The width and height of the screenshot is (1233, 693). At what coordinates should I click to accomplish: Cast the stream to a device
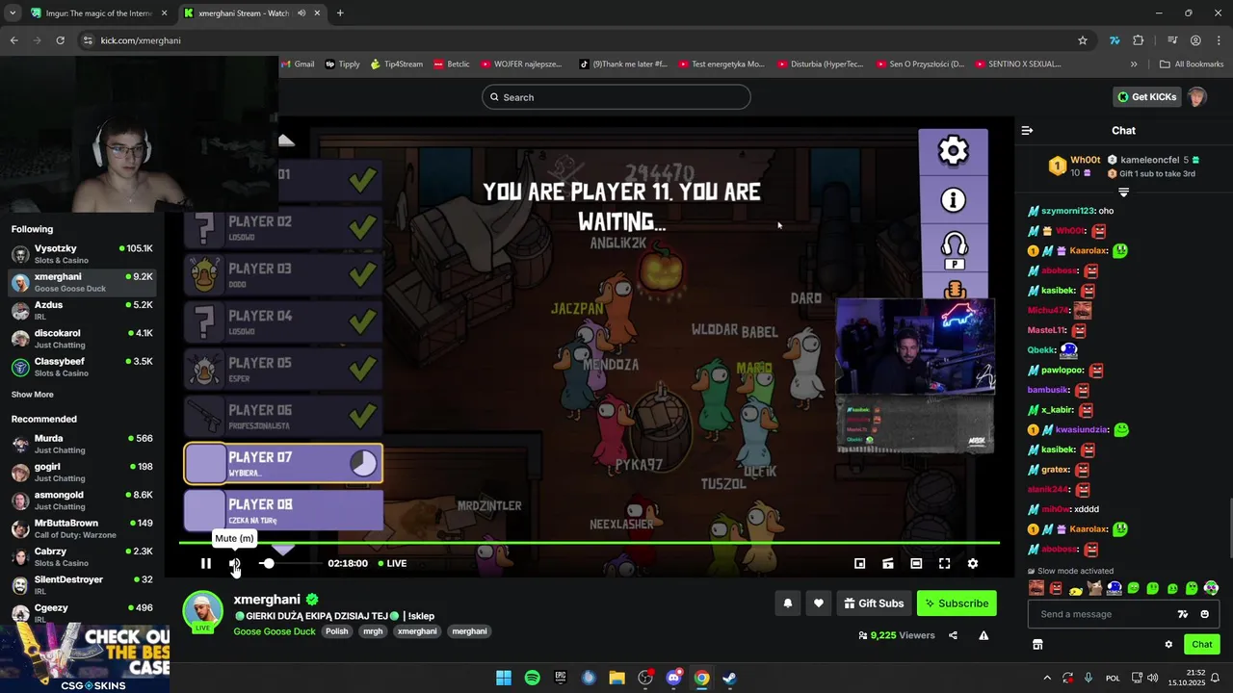click(888, 563)
